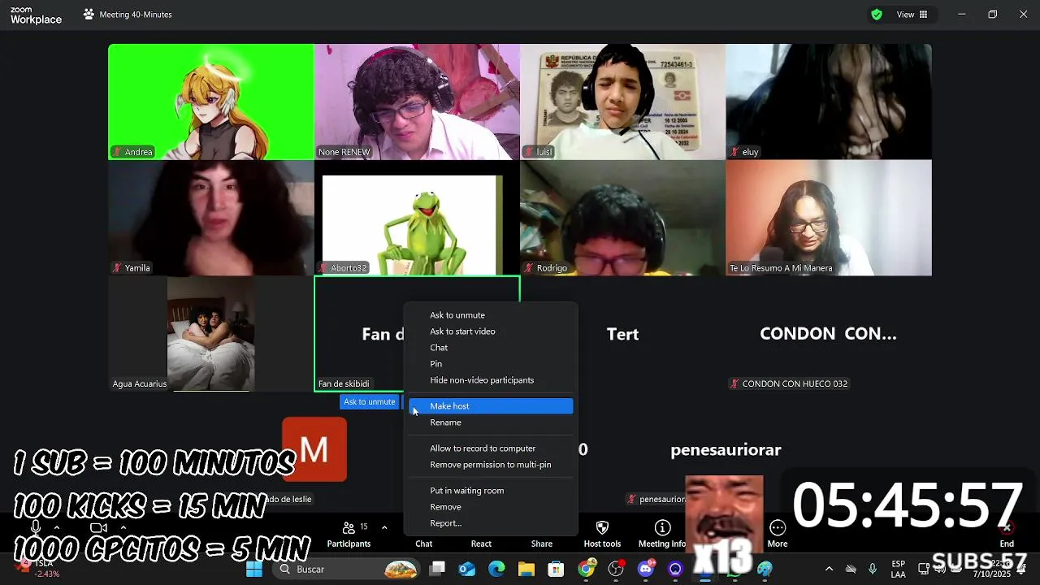This screenshot has height=585, width=1040.
Task: Click the blue Ask to unmute button
Action: (370, 402)
